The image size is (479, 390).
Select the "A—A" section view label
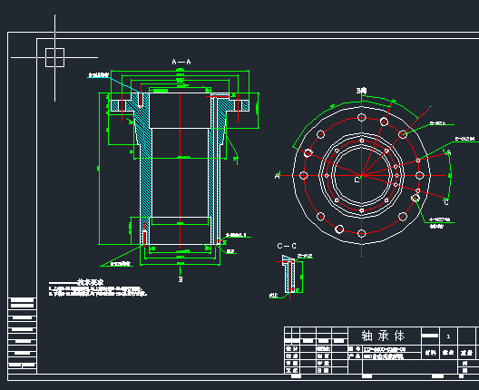181,62
